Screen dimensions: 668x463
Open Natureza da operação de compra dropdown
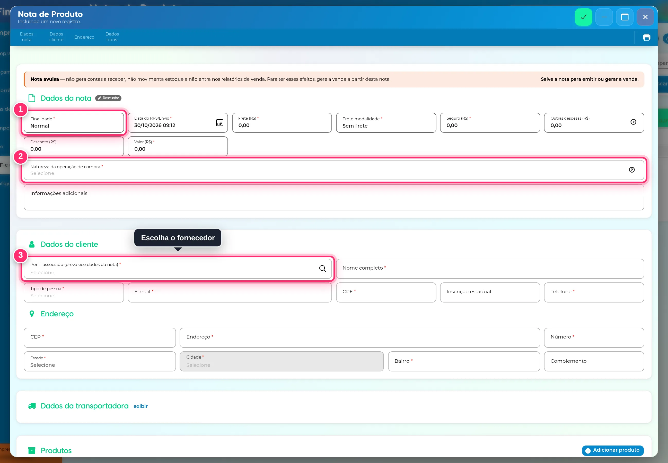click(x=334, y=170)
